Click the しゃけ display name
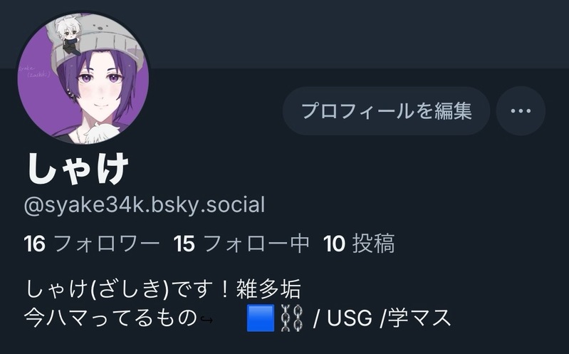The height and width of the screenshot is (354, 569). 78,169
